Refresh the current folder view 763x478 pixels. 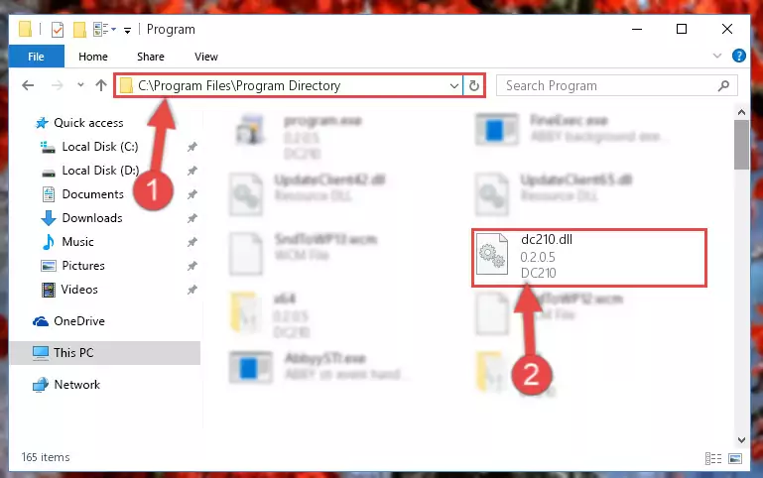[x=474, y=86]
